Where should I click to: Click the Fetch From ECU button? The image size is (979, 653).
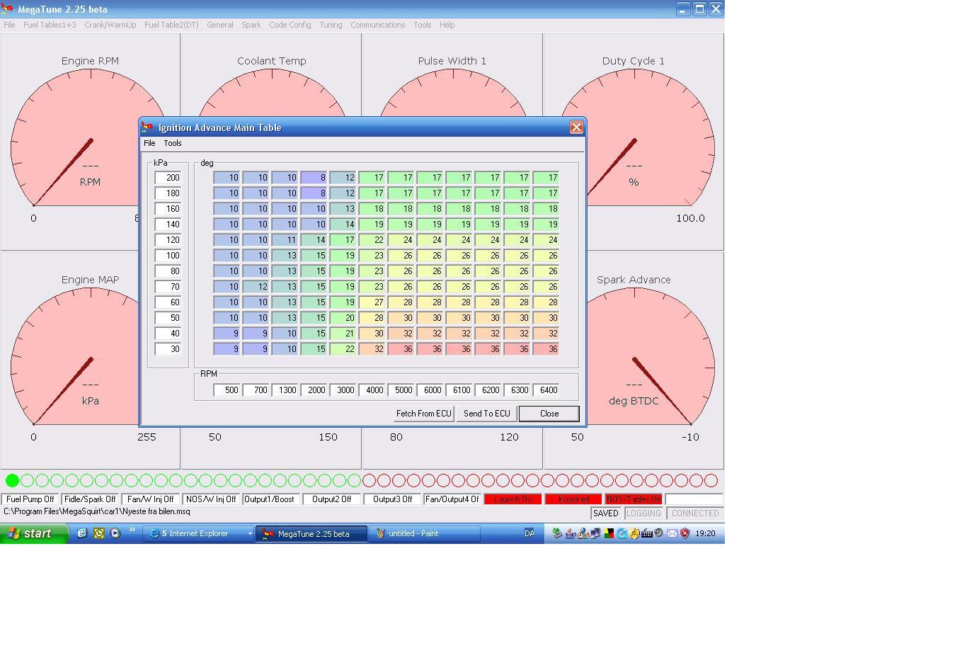[x=423, y=414]
